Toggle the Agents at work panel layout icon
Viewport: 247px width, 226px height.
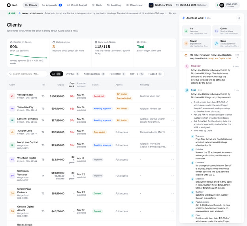(239, 18)
